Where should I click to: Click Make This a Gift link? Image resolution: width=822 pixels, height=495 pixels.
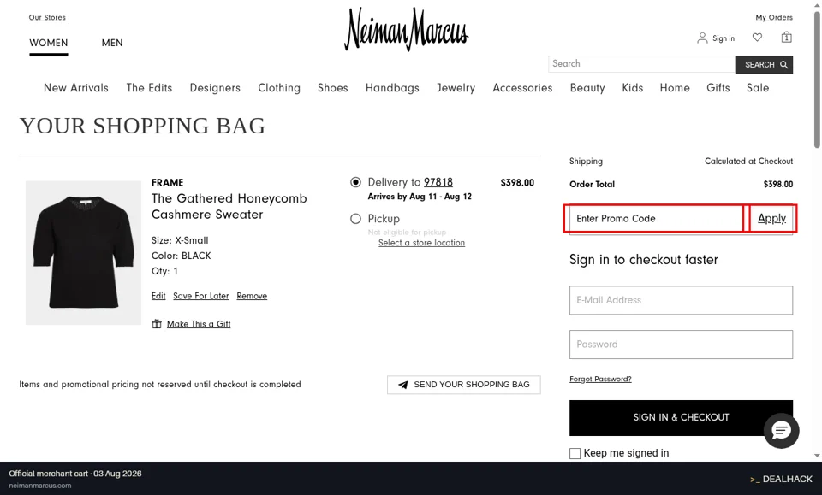pos(199,324)
